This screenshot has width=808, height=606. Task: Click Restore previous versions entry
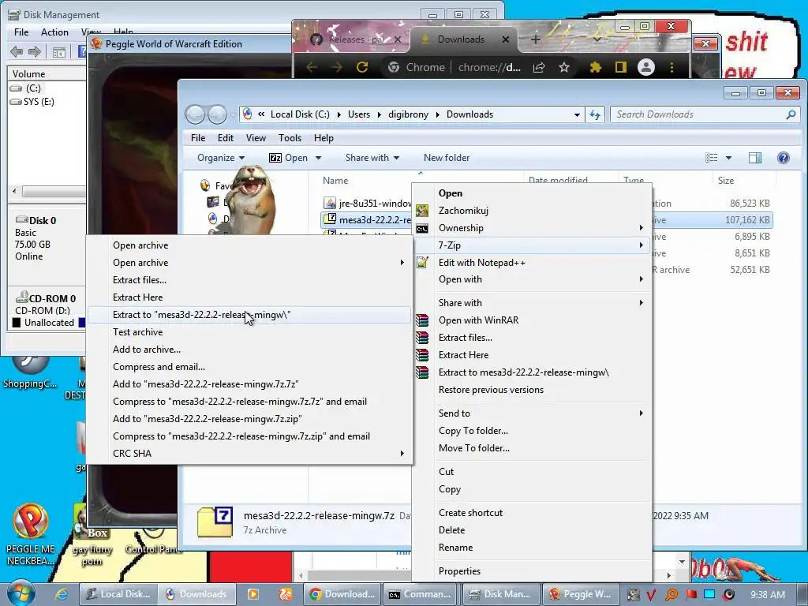point(491,390)
